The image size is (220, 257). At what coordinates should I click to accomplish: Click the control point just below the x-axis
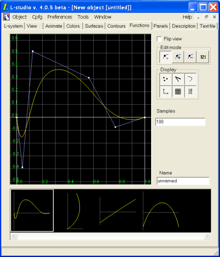point(115,127)
